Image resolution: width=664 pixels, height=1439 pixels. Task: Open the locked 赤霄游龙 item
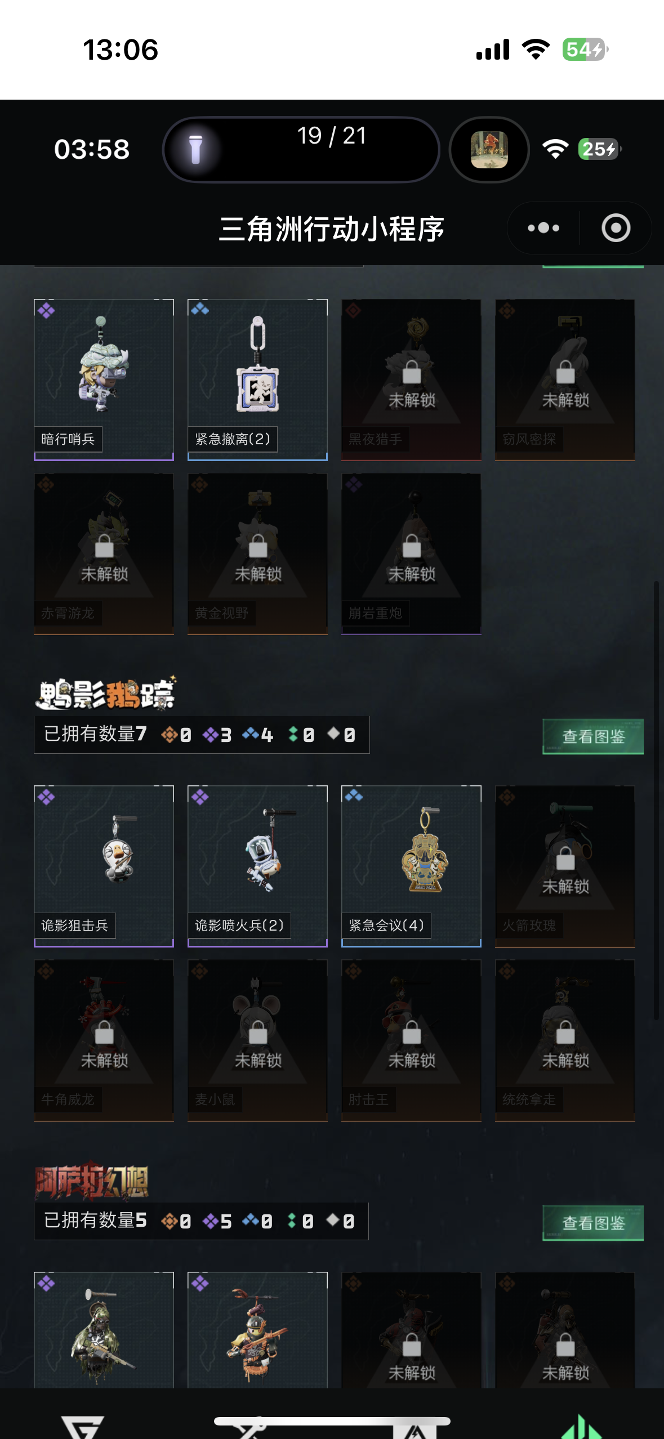click(x=104, y=553)
